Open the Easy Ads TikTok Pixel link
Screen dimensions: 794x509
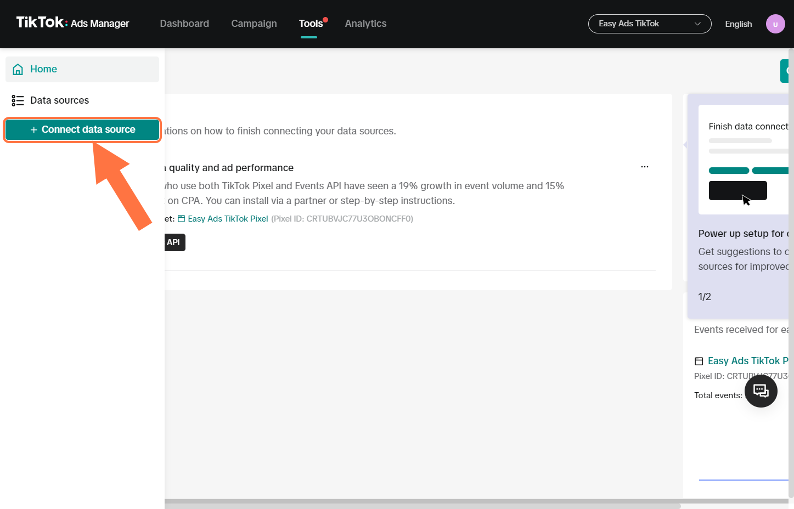227,218
